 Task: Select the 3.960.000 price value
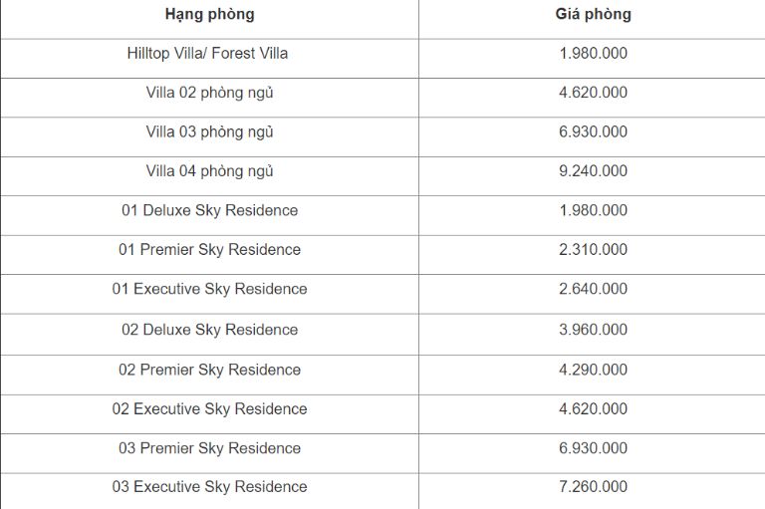[594, 329]
